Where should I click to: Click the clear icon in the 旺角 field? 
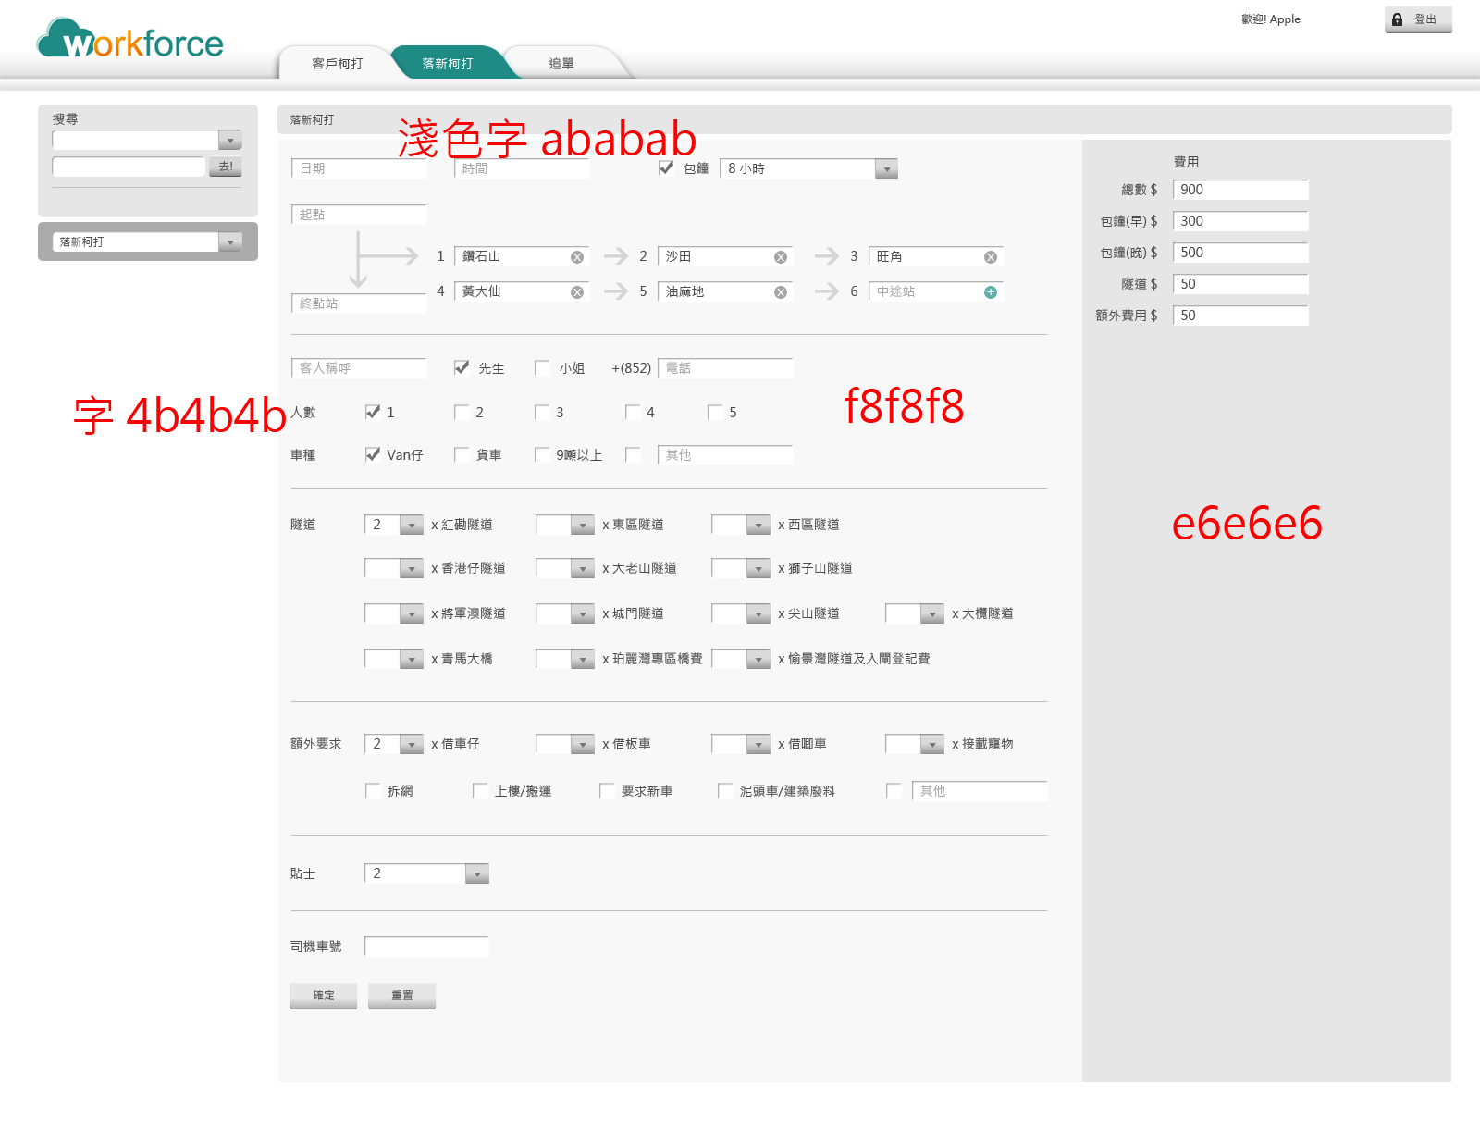point(991,257)
